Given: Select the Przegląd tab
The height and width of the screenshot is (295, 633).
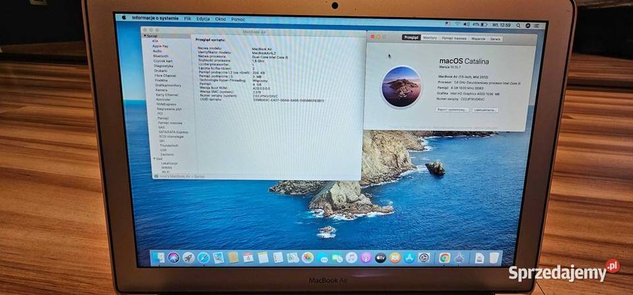Looking at the screenshot, I should click(411, 37).
